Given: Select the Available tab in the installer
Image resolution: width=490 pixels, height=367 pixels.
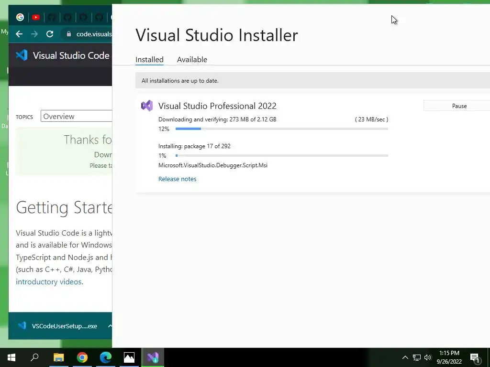Looking at the screenshot, I should [192, 59].
